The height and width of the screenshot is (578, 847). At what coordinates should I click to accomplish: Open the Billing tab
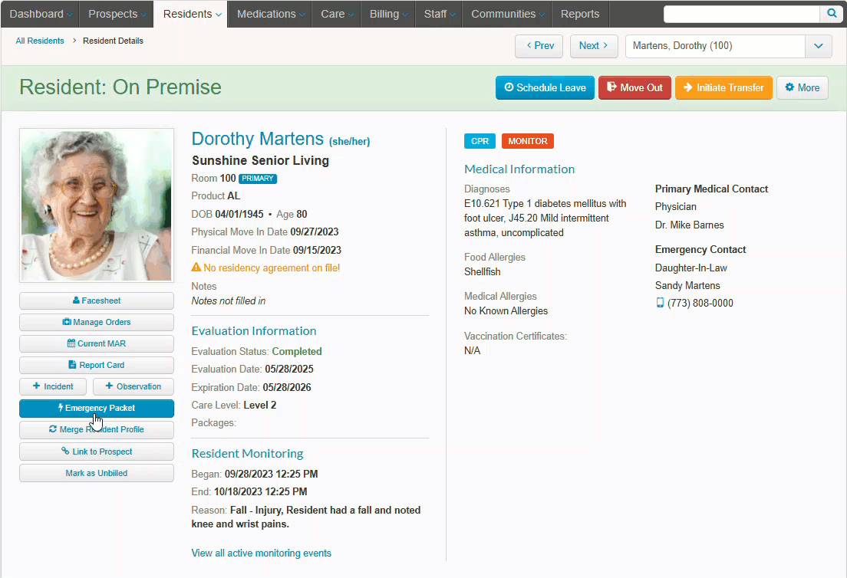point(388,14)
